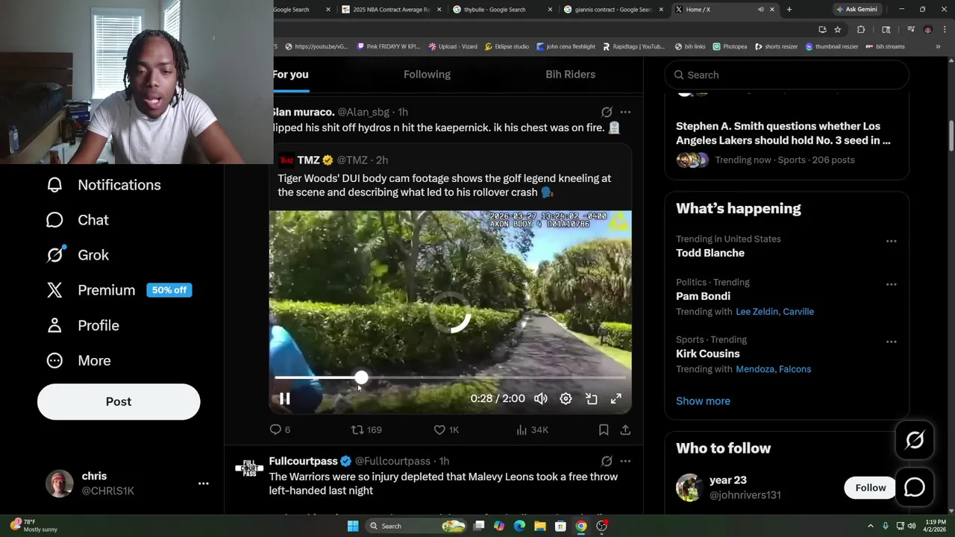This screenshot has width=955, height=537.
Task: Open options for Pam Bondi trend
Action: pos(891,284)
